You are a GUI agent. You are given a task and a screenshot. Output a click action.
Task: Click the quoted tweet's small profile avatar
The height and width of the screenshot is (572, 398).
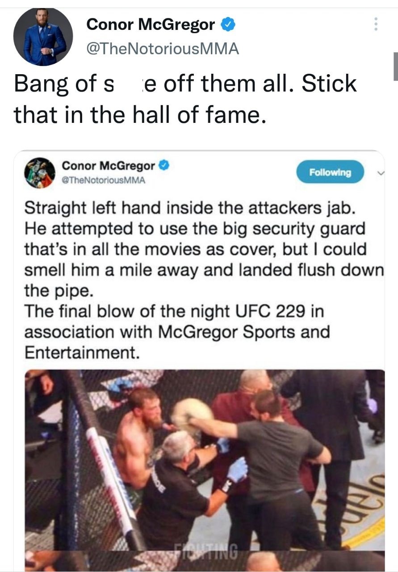40,172
